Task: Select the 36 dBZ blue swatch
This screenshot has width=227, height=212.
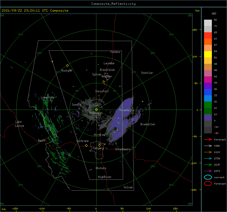Action: tap(208, 92)
